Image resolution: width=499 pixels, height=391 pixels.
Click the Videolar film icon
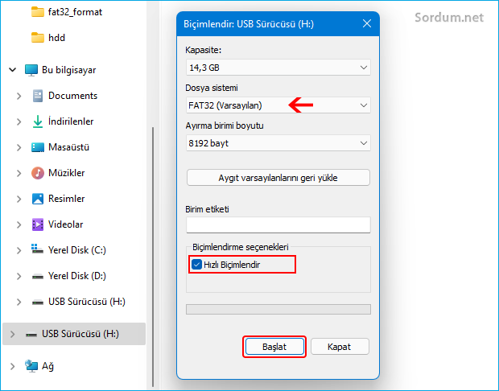[38, 224]
